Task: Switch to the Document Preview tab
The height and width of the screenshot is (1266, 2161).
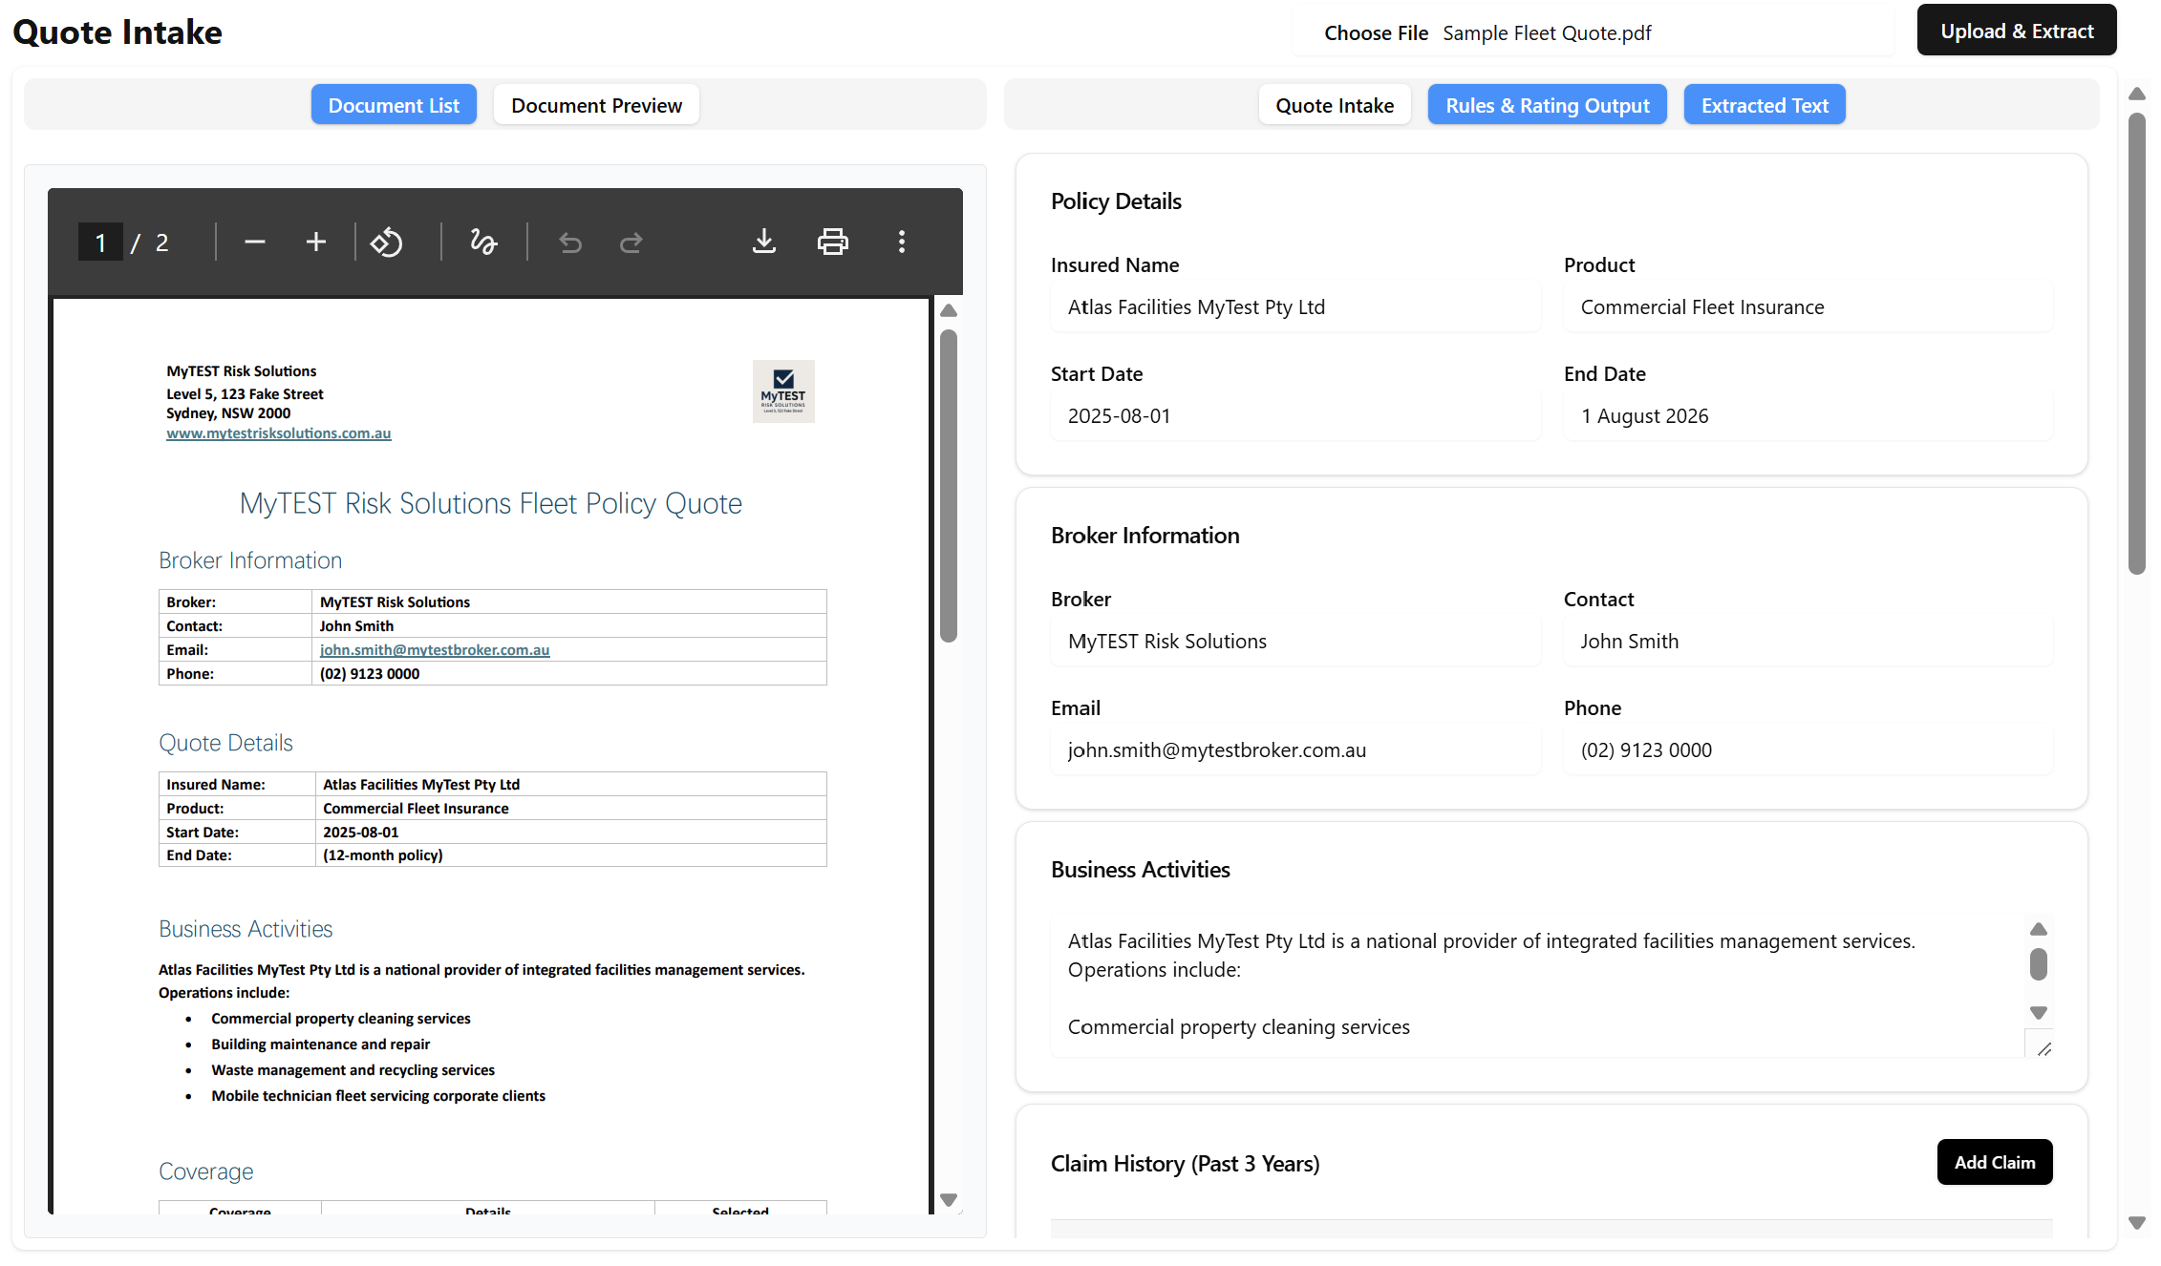Action: pyautogui.click(x=596, y=105)
